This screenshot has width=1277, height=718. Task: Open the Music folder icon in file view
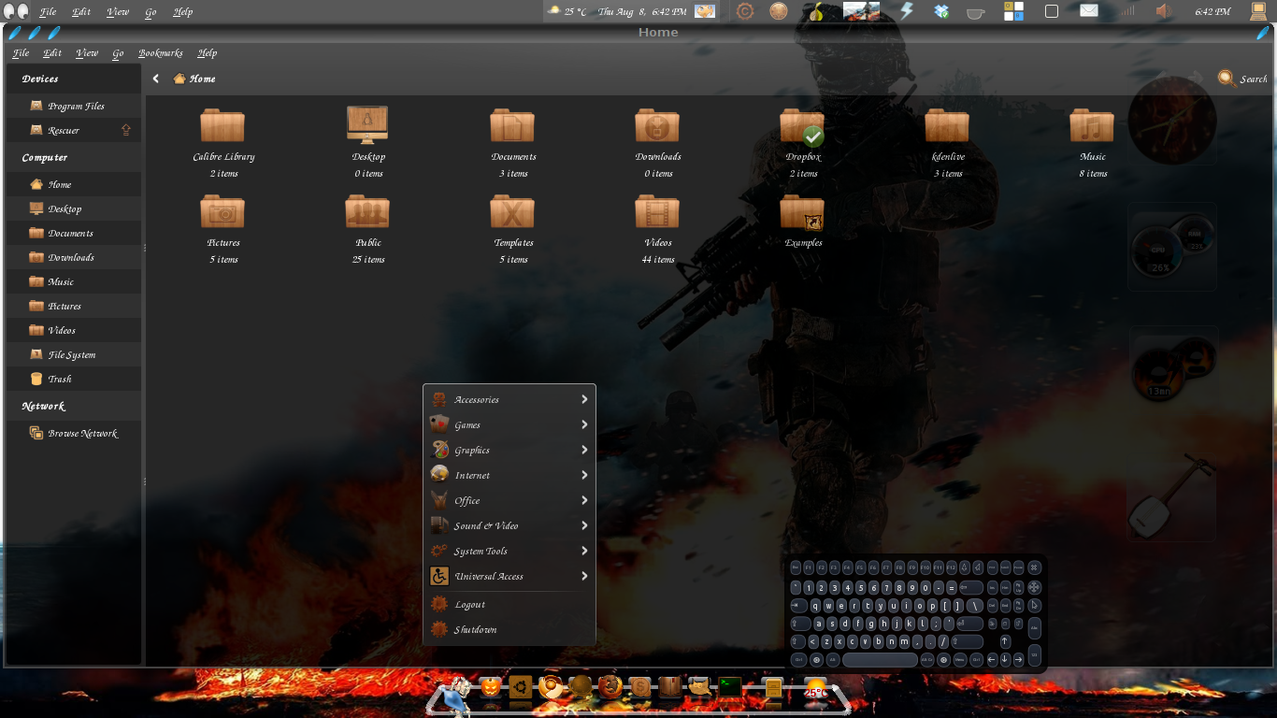(x=1092, y=125)
